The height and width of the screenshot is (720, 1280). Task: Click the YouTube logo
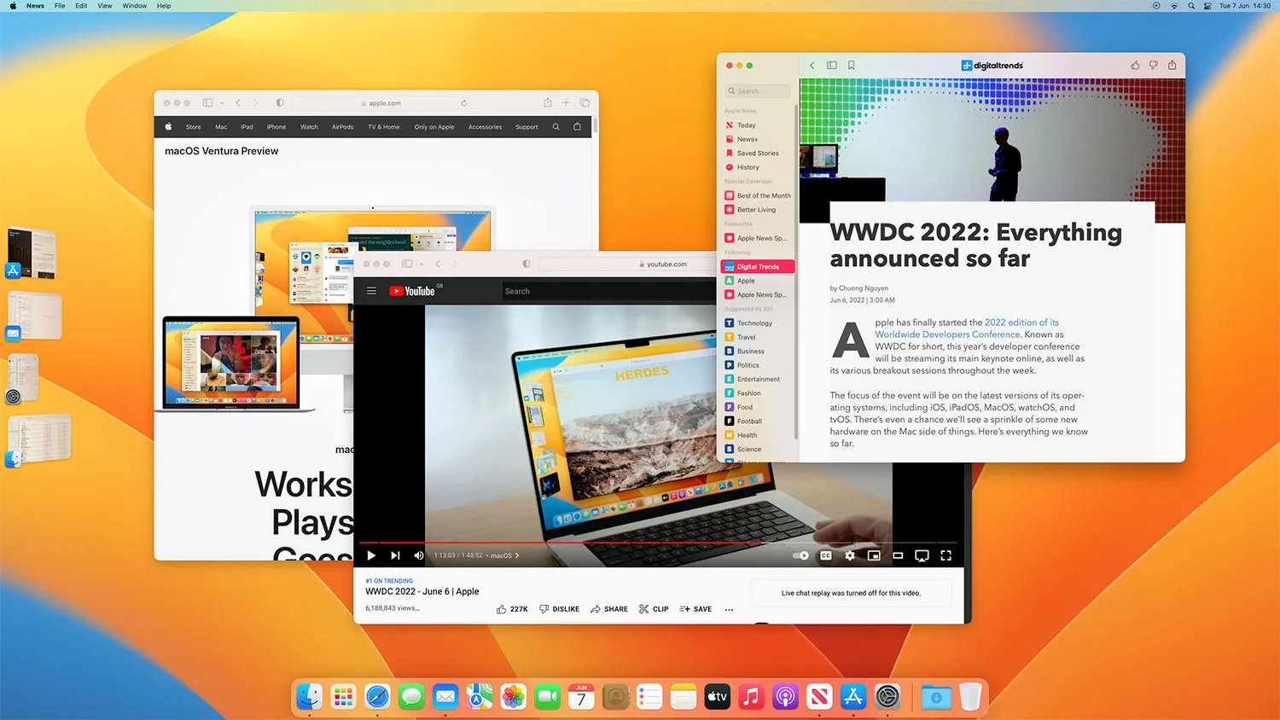(412, 291)
